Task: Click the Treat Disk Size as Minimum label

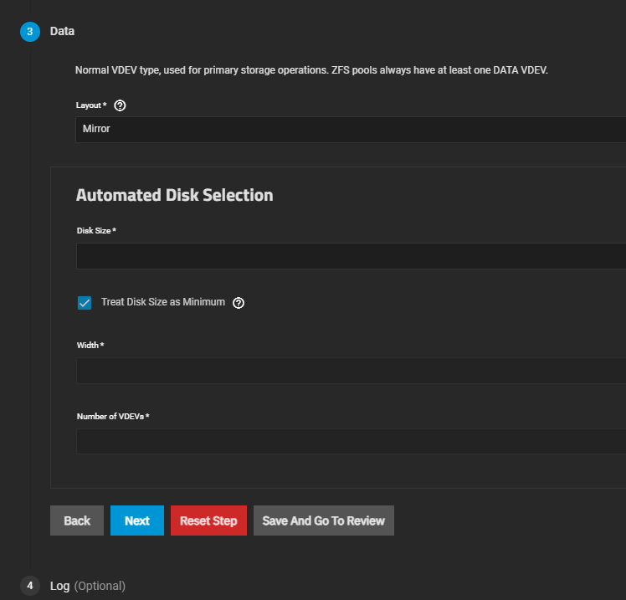Action: click(163, 302)
